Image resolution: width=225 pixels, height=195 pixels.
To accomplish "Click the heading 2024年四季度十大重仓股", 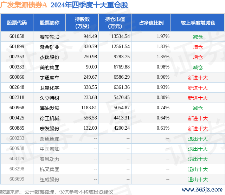I will click(x=90, y=5).
